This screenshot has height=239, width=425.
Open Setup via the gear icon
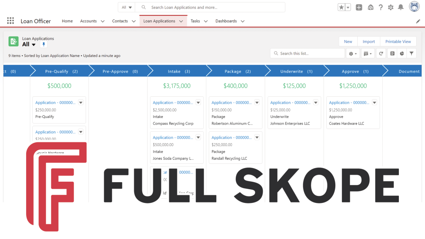pyautogui.click(x=391, y=7)
